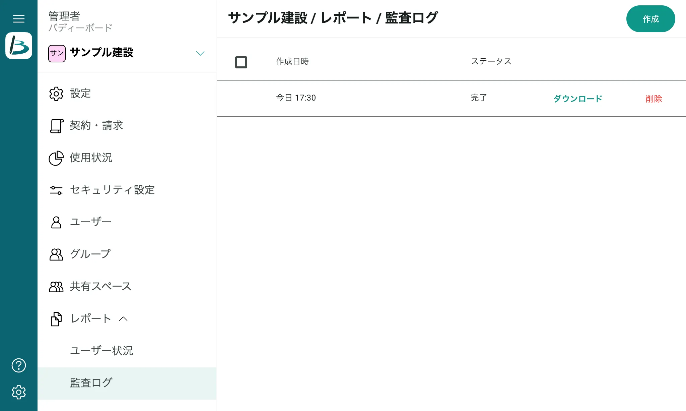Click the breadcrumb title サンプル建設 / レポート / 監査ログ
This screenshot has width=686, height=411.
click(x=333, y=18)
